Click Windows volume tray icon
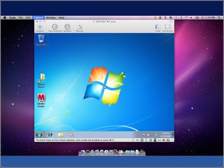Screen dimensions: 224x168 (156, 135)
